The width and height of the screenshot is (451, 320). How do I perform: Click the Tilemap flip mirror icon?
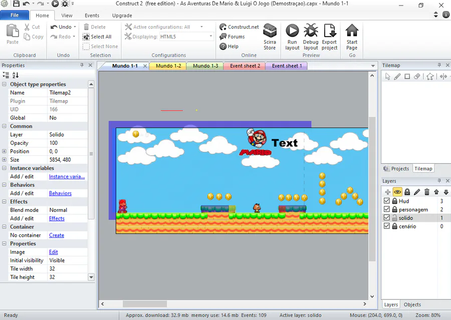click(443, 77)
